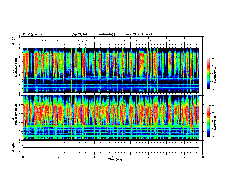The height and width of the screenshot is (176, 228).
Task: Click time axis tick label "10" at bottom right
Action: coord(202,157)
